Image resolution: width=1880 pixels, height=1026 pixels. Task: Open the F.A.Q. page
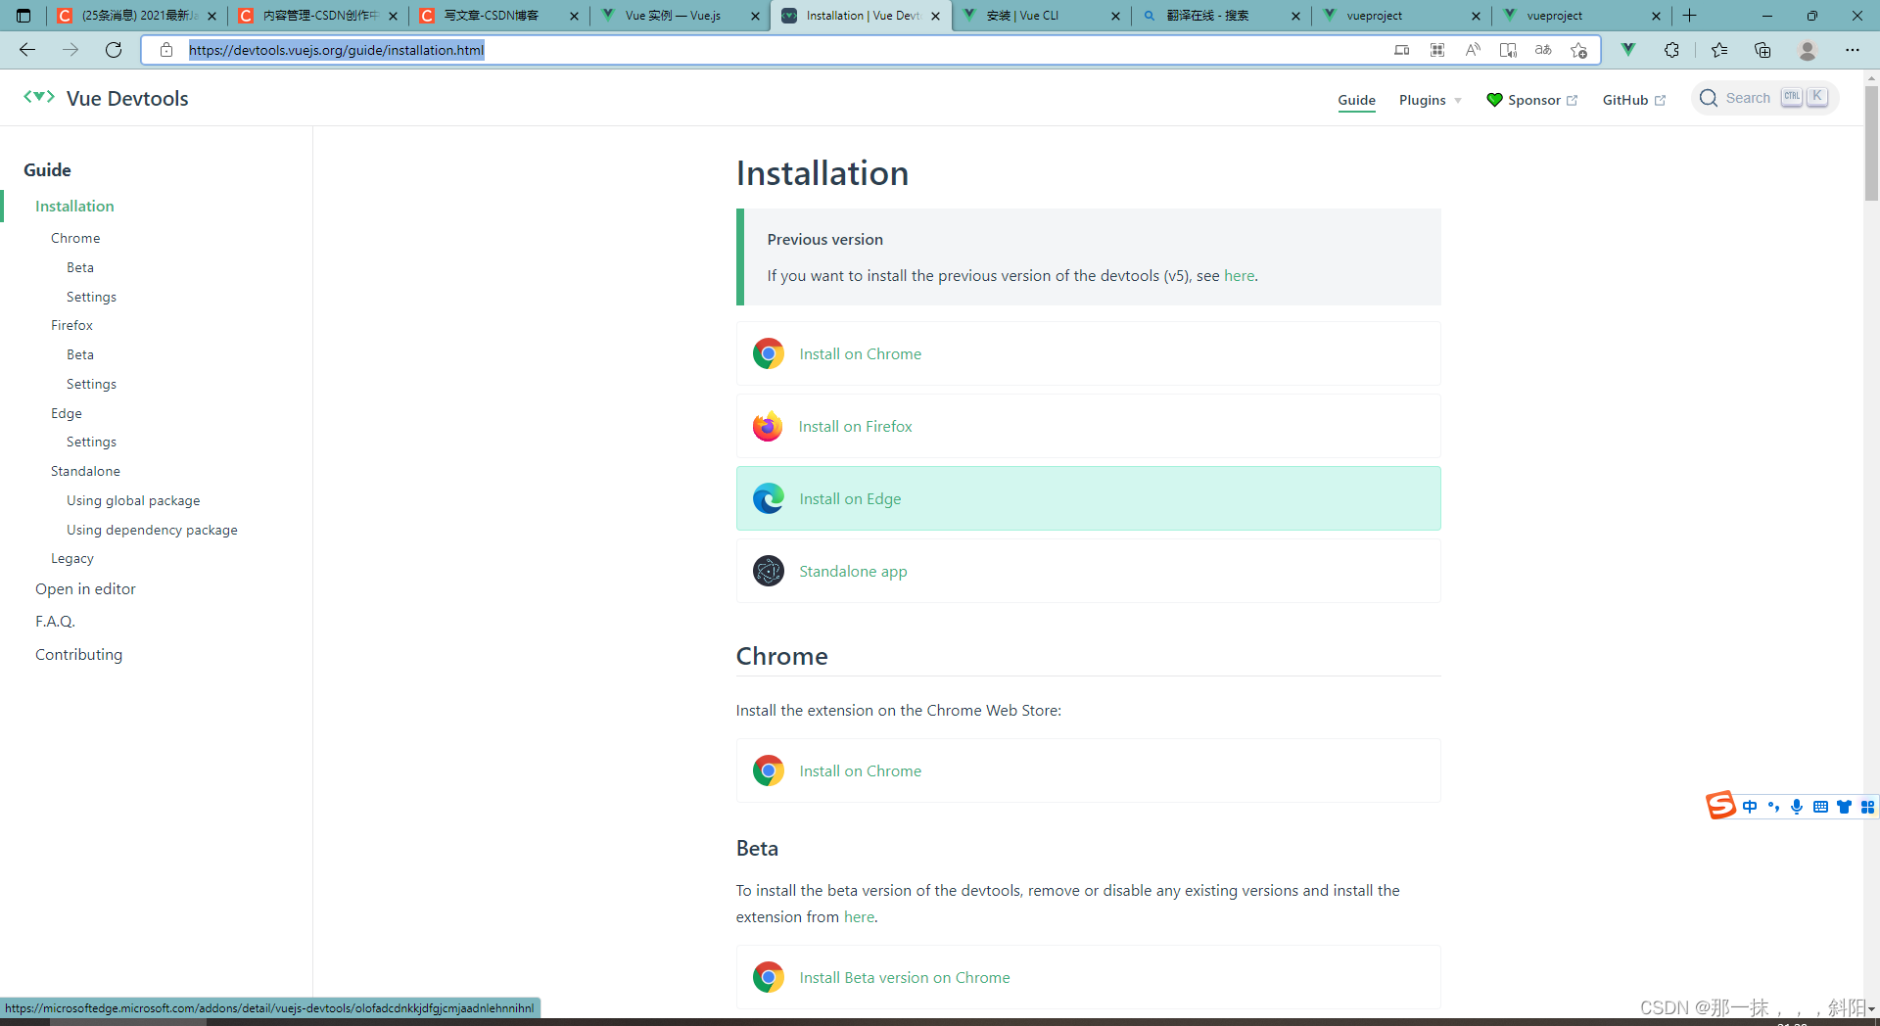(55, 621)
